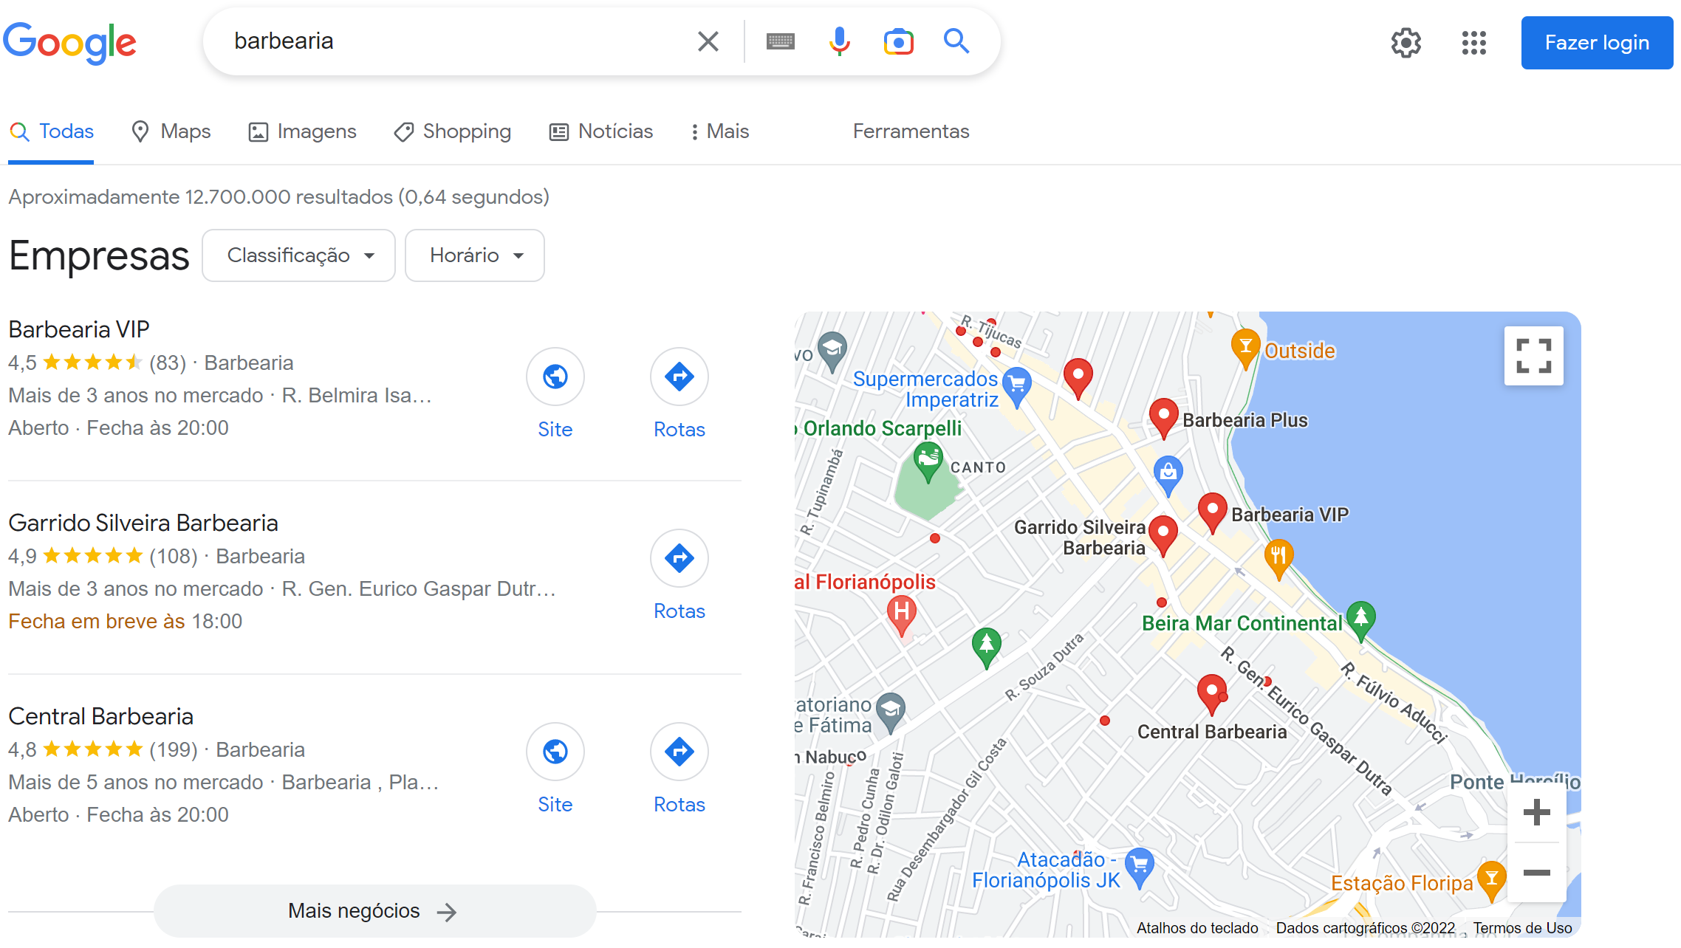Click the Fazer login button
Image resolution: width=1681 pixels, height=948 pixels.
(1597, 42)
